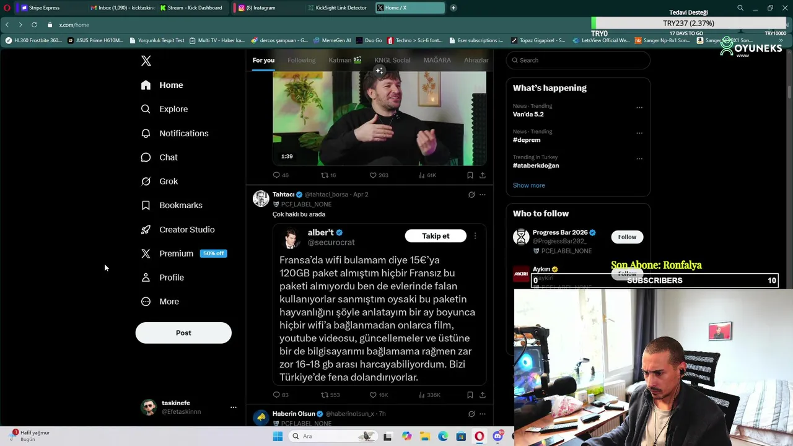Open the Windows Start menu
The width and height of the screenshot is (793, 446).
click(278, 436)
